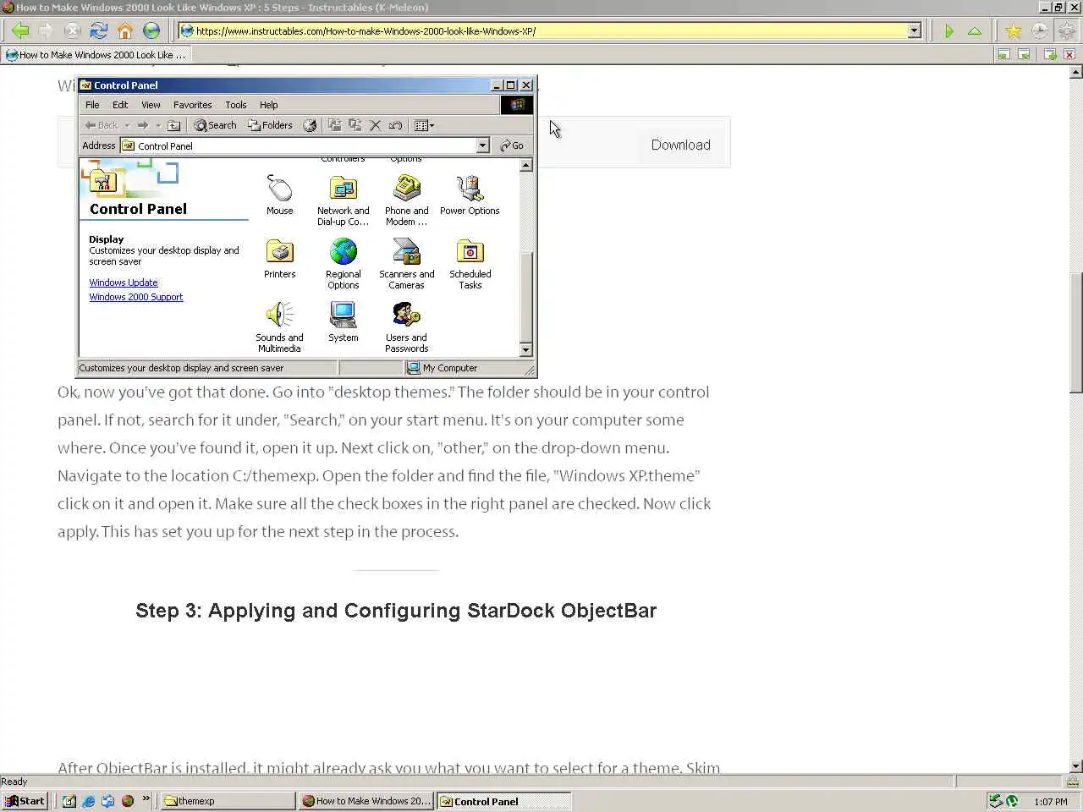Click the system tray clock showing 1:07 PM
The width and height of the screenshot is (1083, 812).
pos(1051,802)
